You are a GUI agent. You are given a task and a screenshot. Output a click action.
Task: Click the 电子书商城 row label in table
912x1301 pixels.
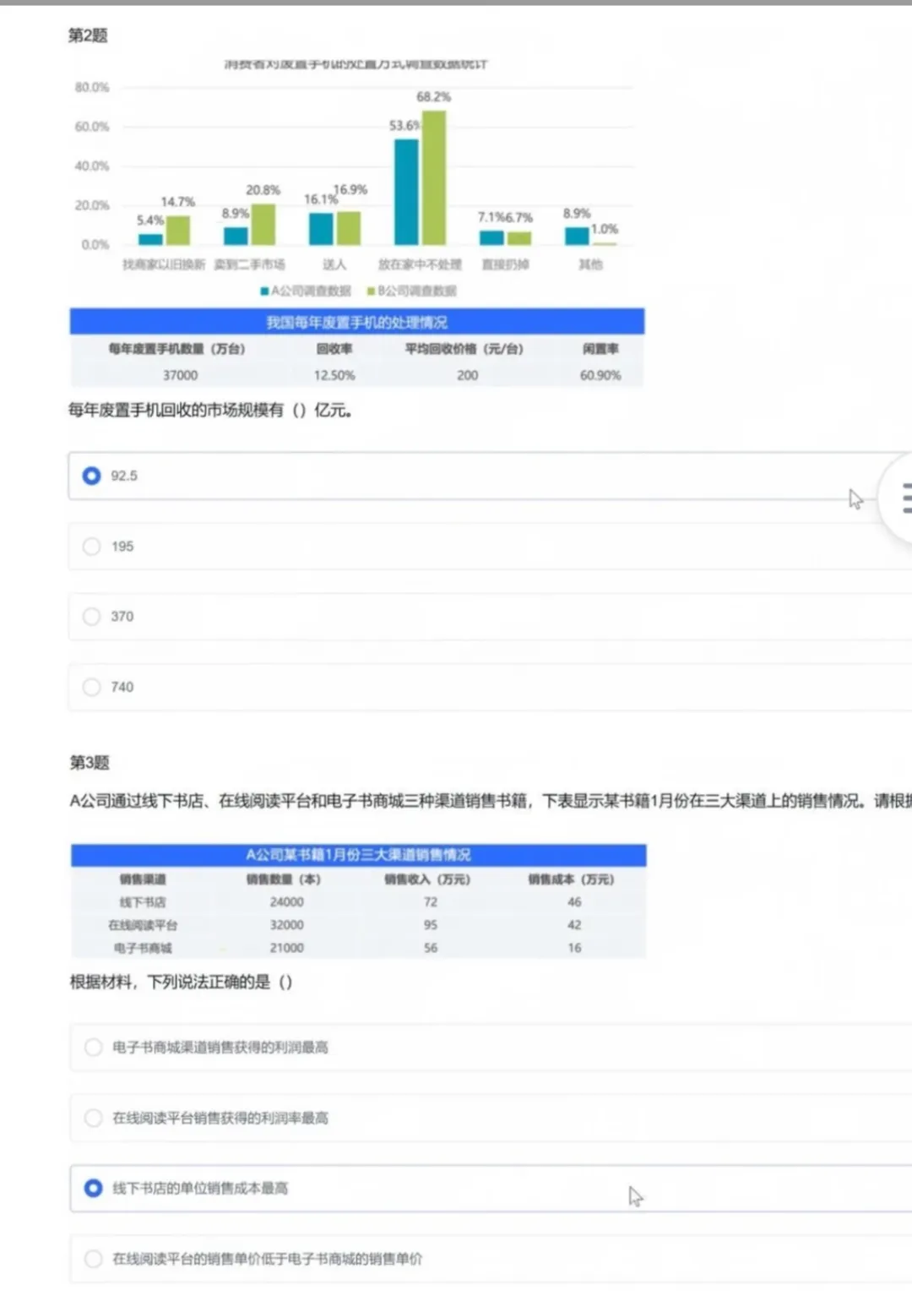click(143, 948)
